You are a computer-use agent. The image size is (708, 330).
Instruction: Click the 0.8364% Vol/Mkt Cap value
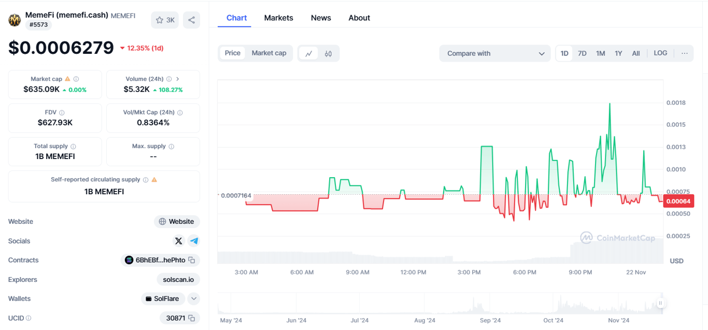pyautogui.click(x=153, y=123)
